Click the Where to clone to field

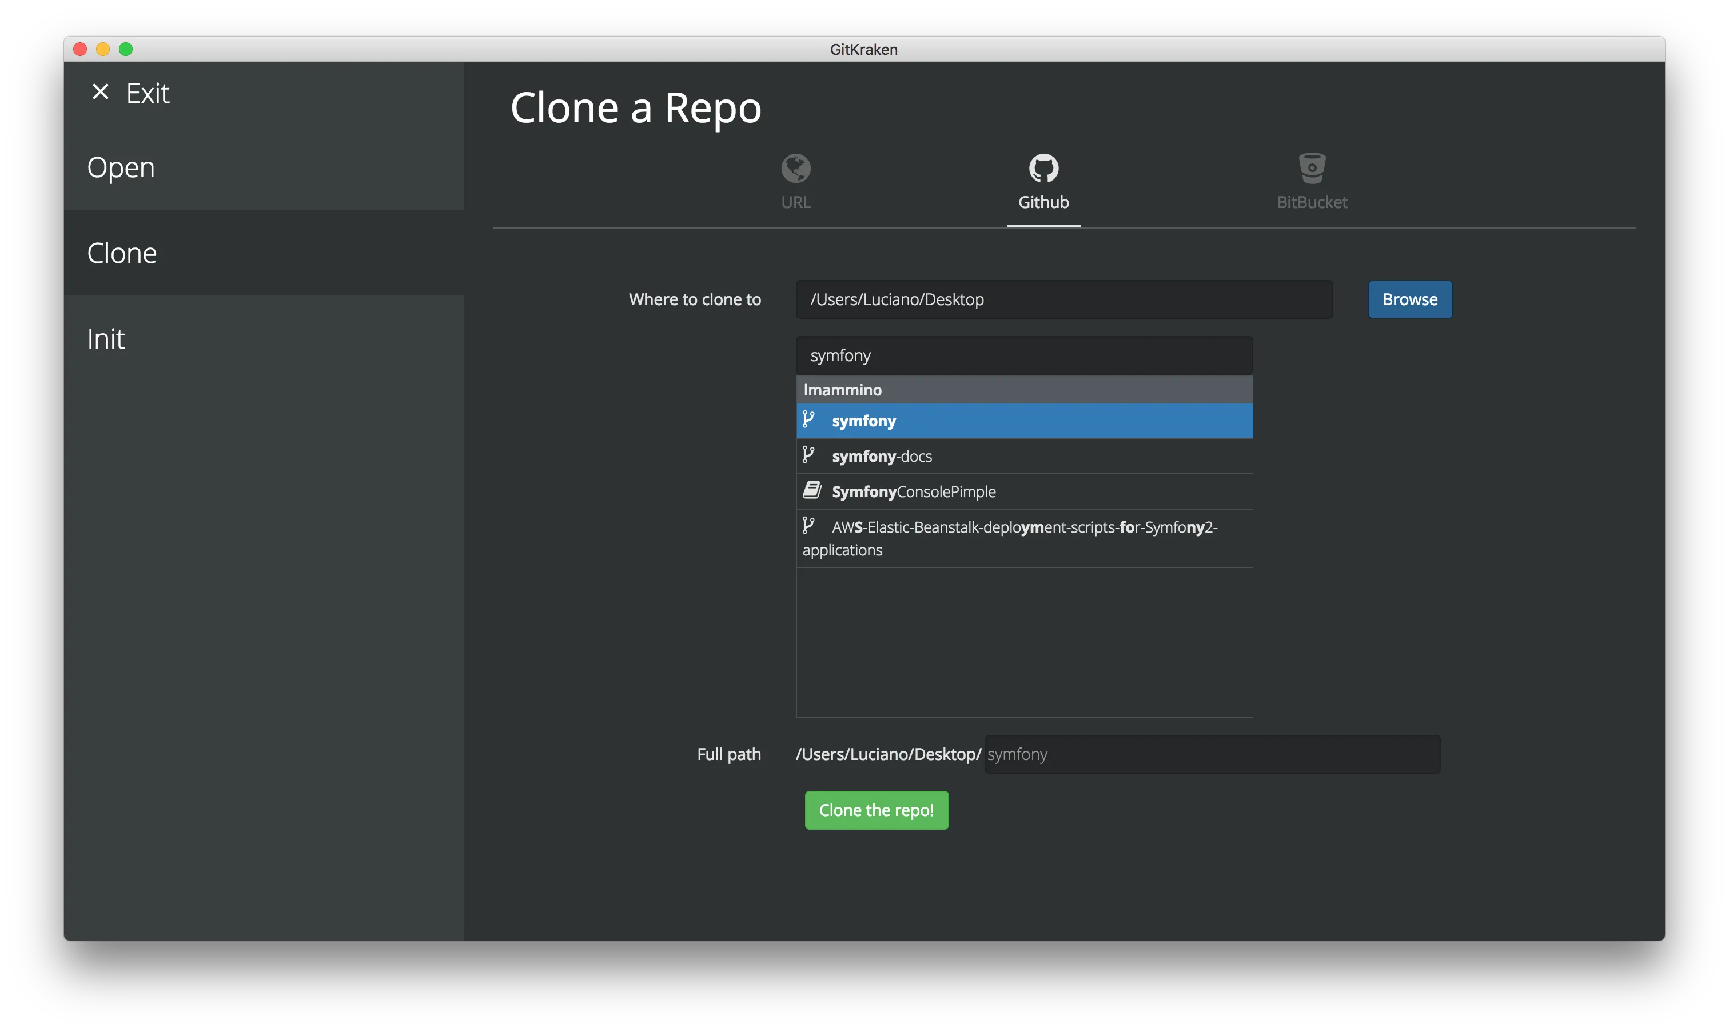(1064, 299)
